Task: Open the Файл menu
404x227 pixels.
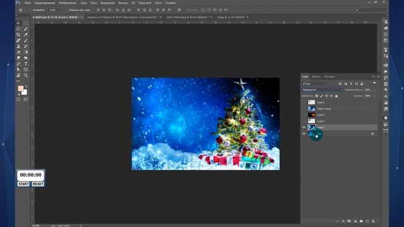Action: (x=28, y=3)
